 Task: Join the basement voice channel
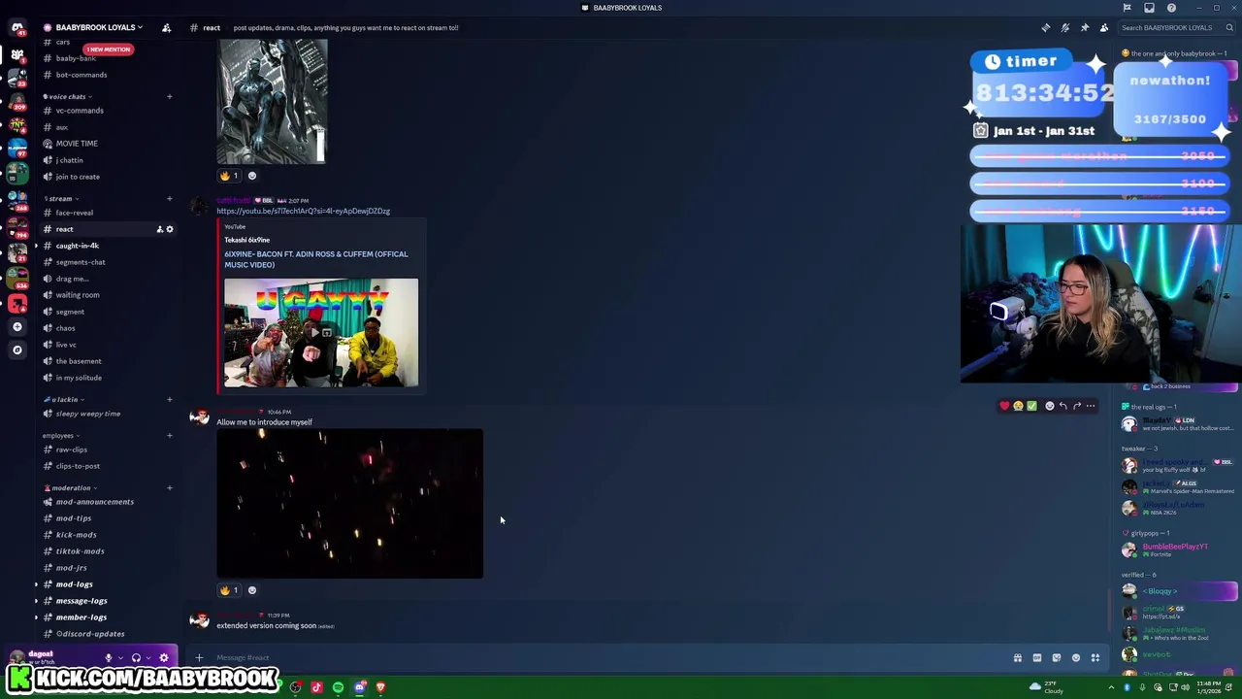(x=79, y=361)
